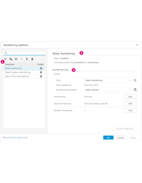Move selected template up
The width and height of the screenshot is (142, 183).
pyautogui.click(x=22, y=59)
